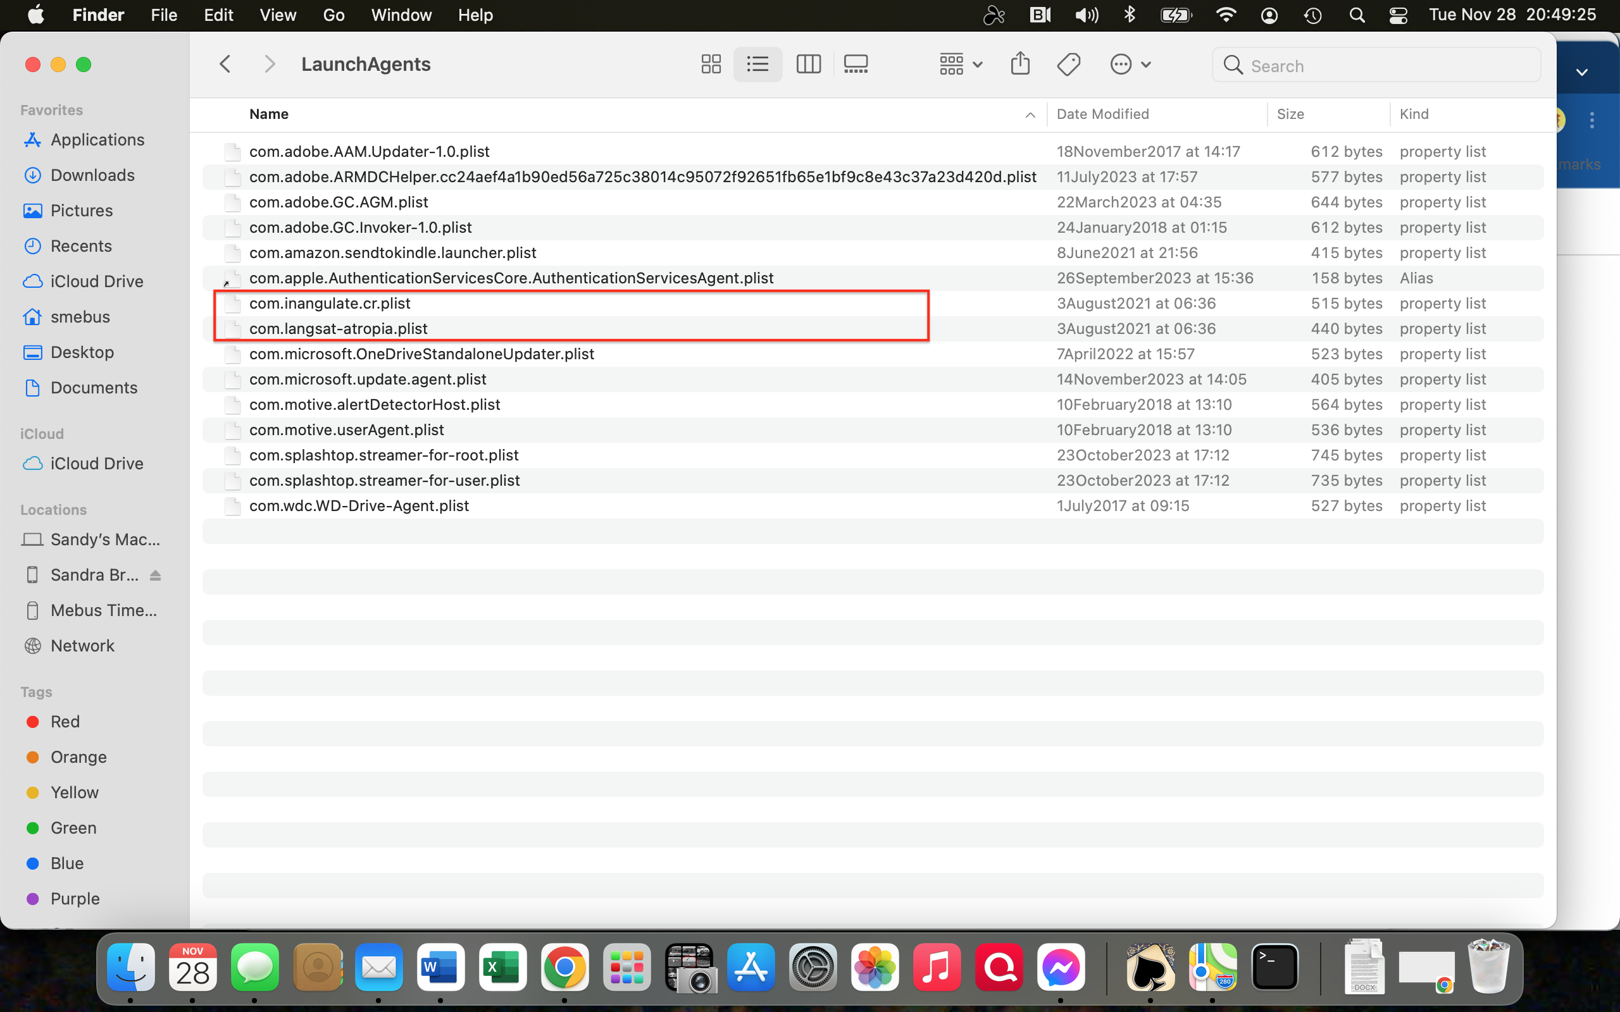Click the Share icon in toolbar
Screen dimensions: 1620x1012
[x=1019, y=65]
